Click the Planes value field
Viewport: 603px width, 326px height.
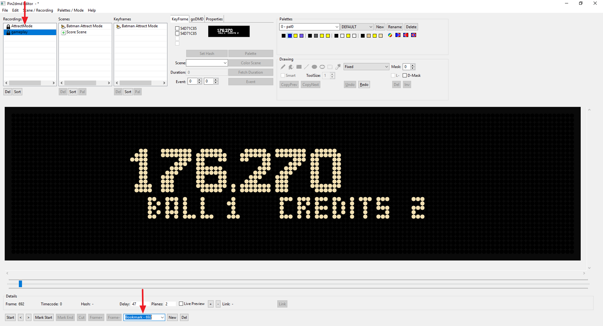tap(170, 304)
